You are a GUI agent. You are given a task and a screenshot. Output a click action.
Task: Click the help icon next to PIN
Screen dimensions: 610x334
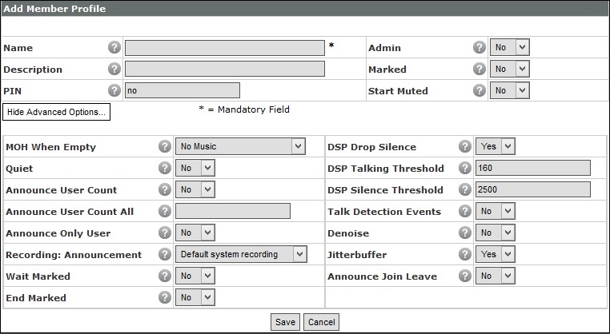click(114, 90)
